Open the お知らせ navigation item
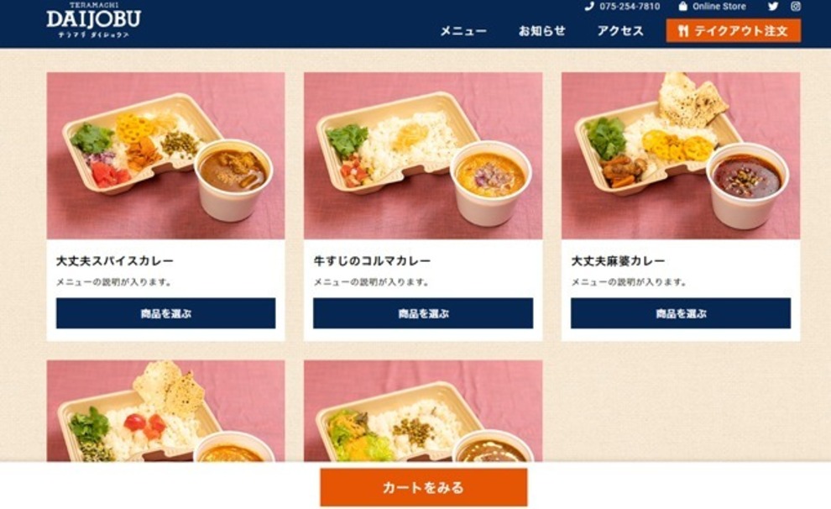Screen dimensions: 831x509 click(x=541, y=31)
